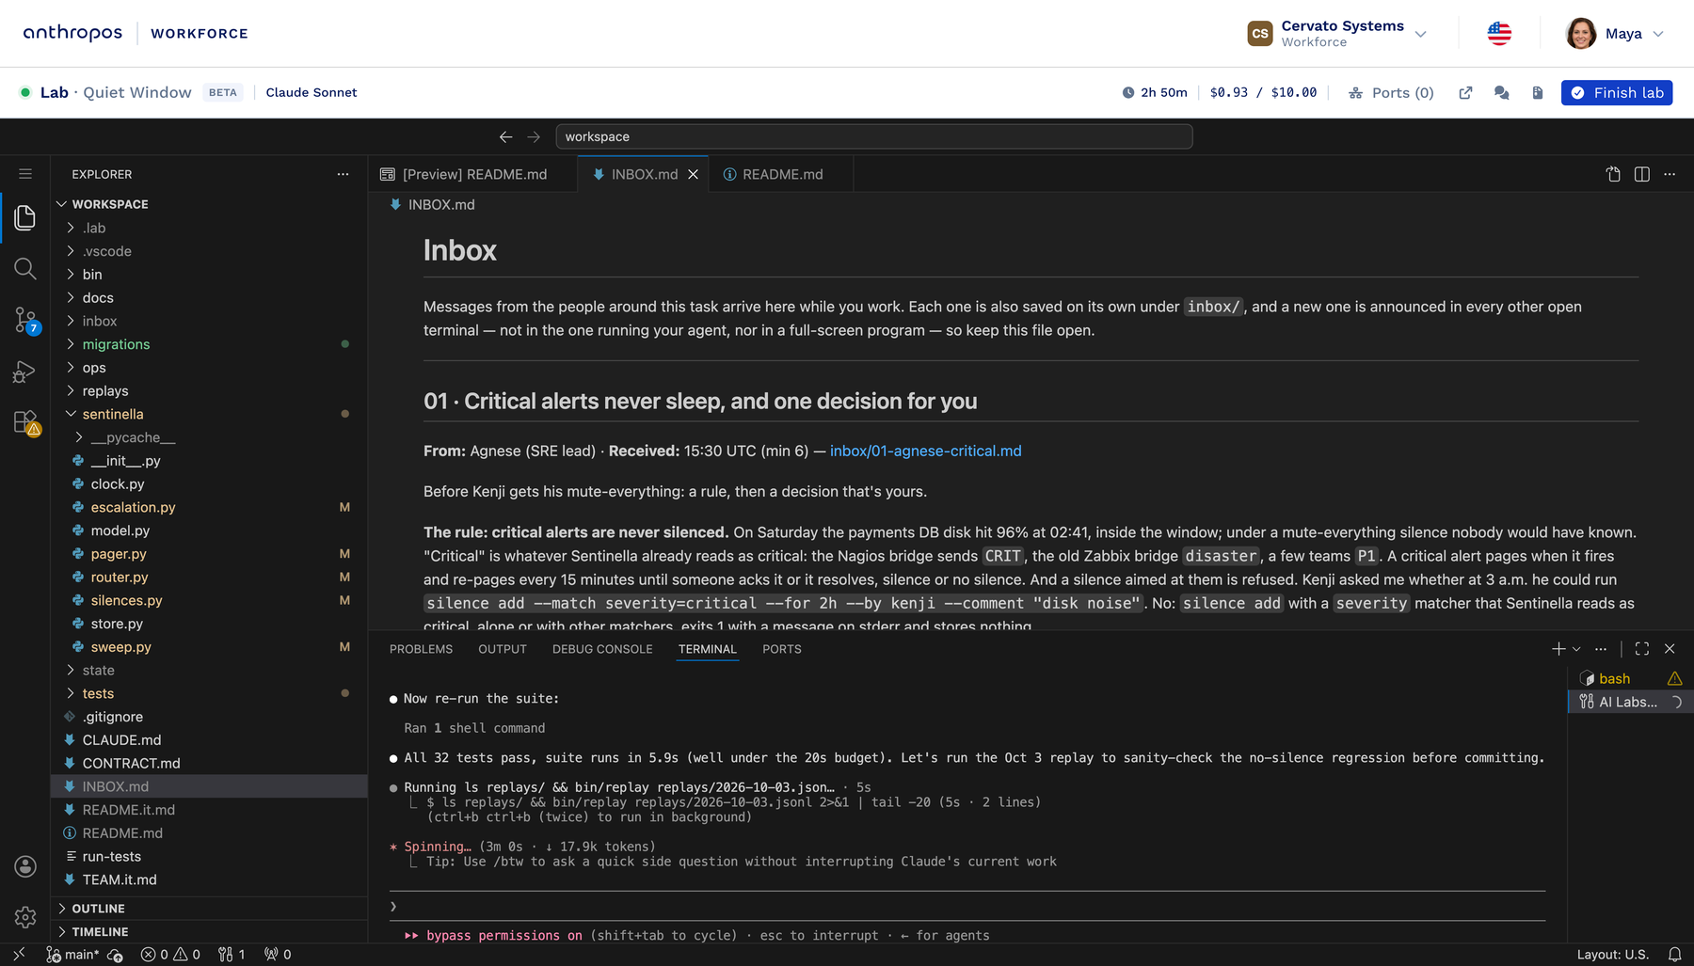Open the chat bubbles icon
Image resolution: width=1694 pixels, height=966 pixels.
[1501, 93]
